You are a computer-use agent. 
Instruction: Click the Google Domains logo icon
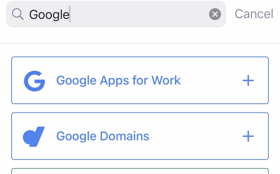34,136
